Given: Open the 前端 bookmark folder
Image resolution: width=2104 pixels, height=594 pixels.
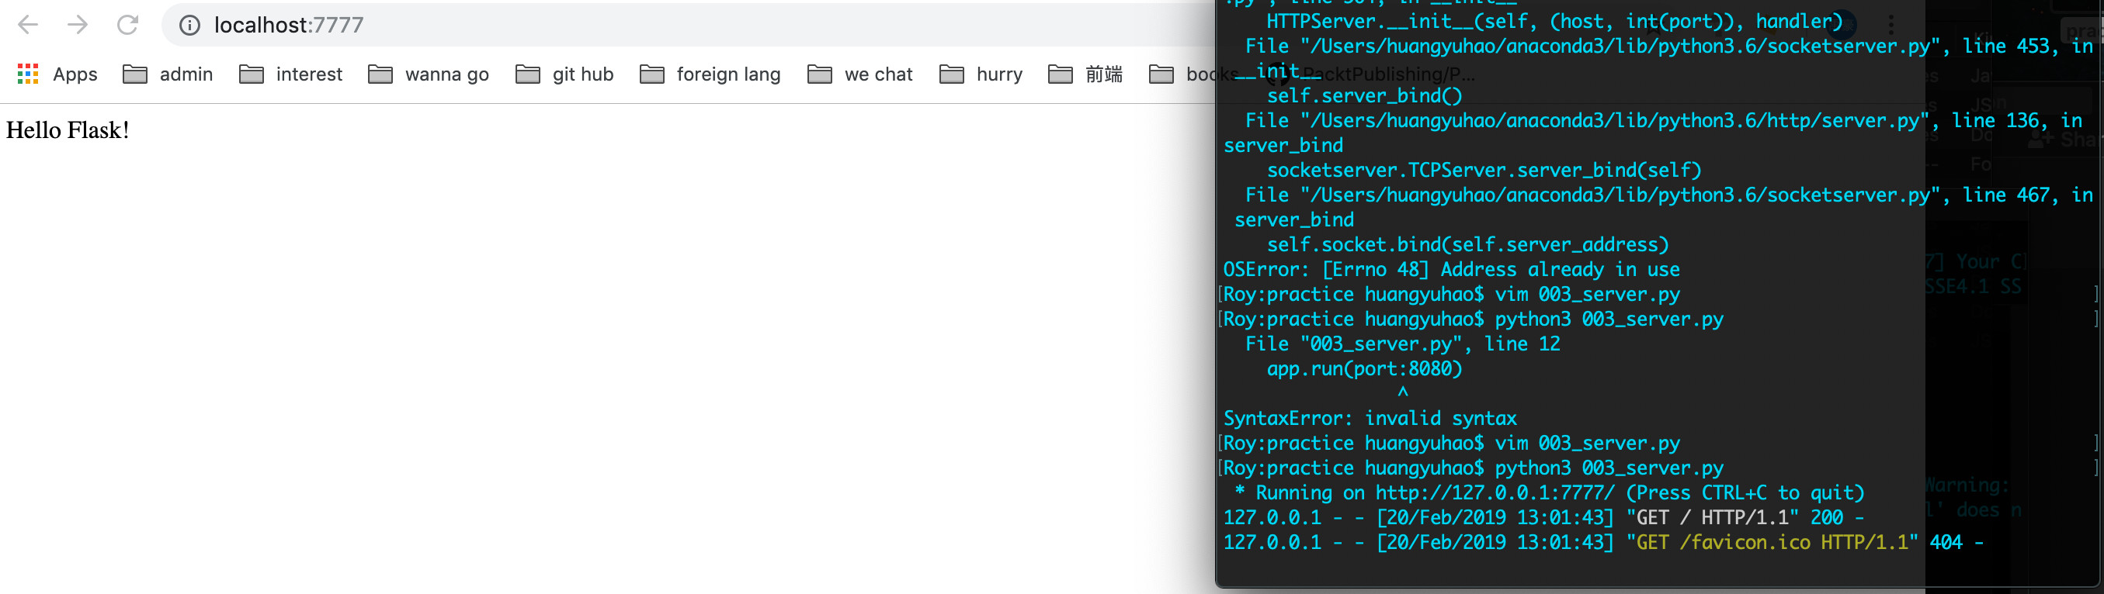Looking at the screenshot, I should tap(1085, 74).
